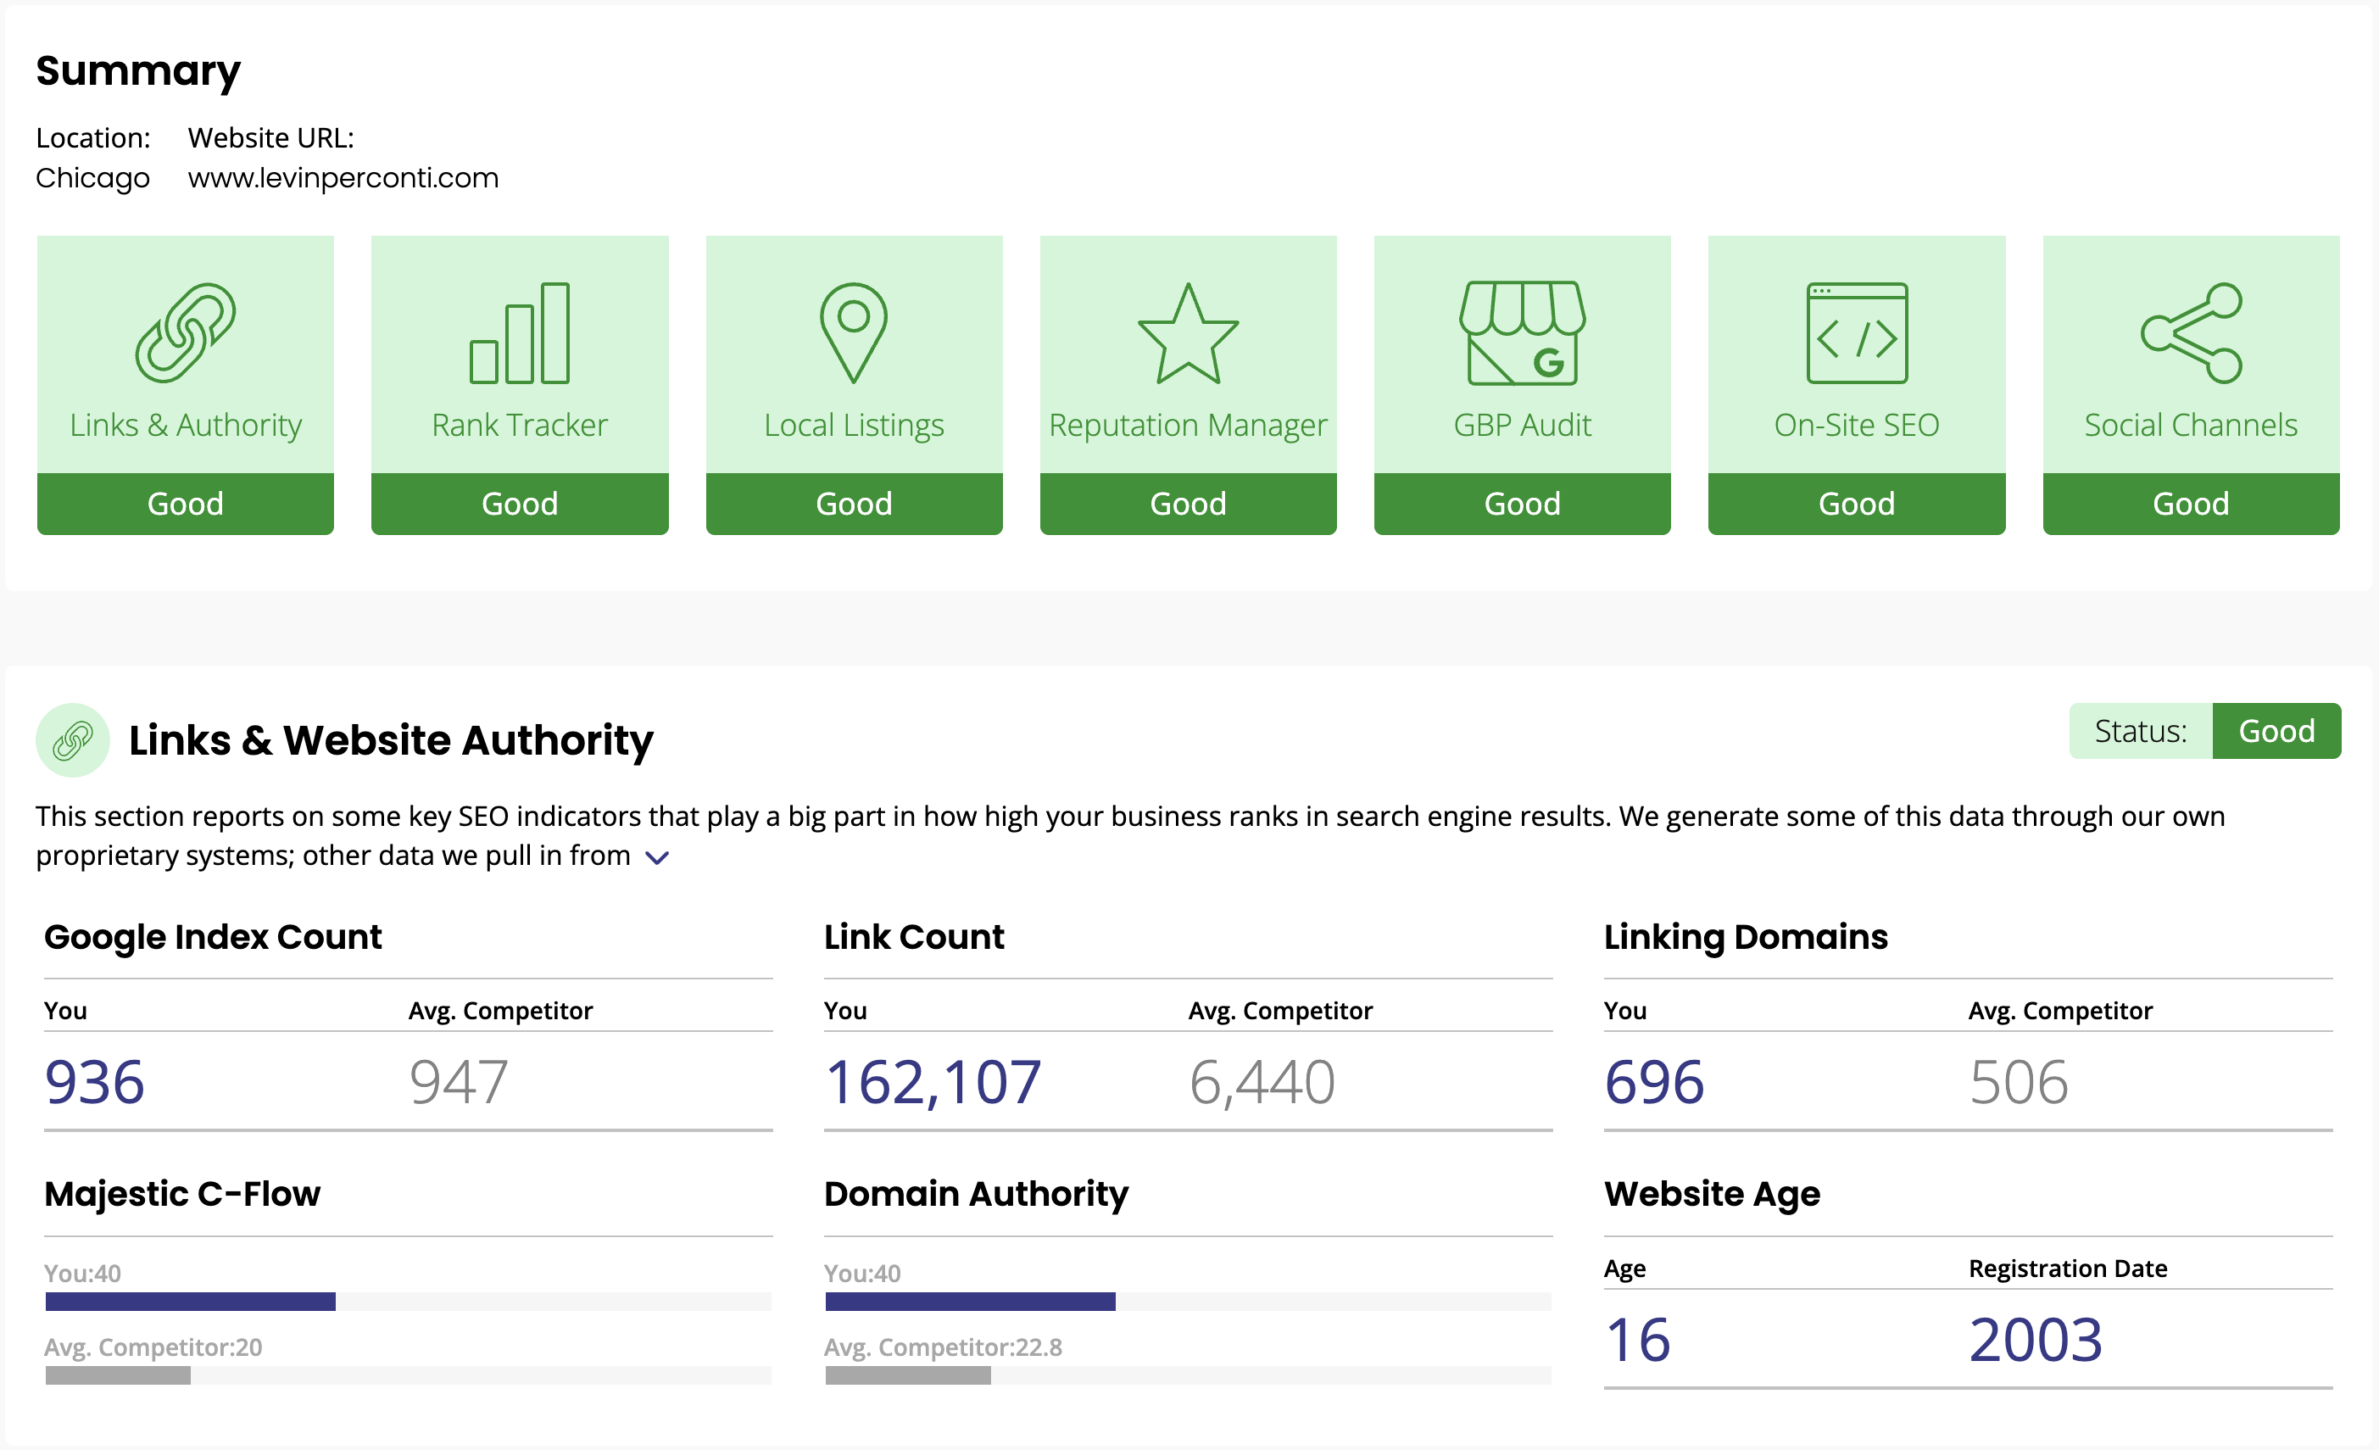Click Good label under Social Channels
Screen dimensions: 2379x1450
(2190, 503)
